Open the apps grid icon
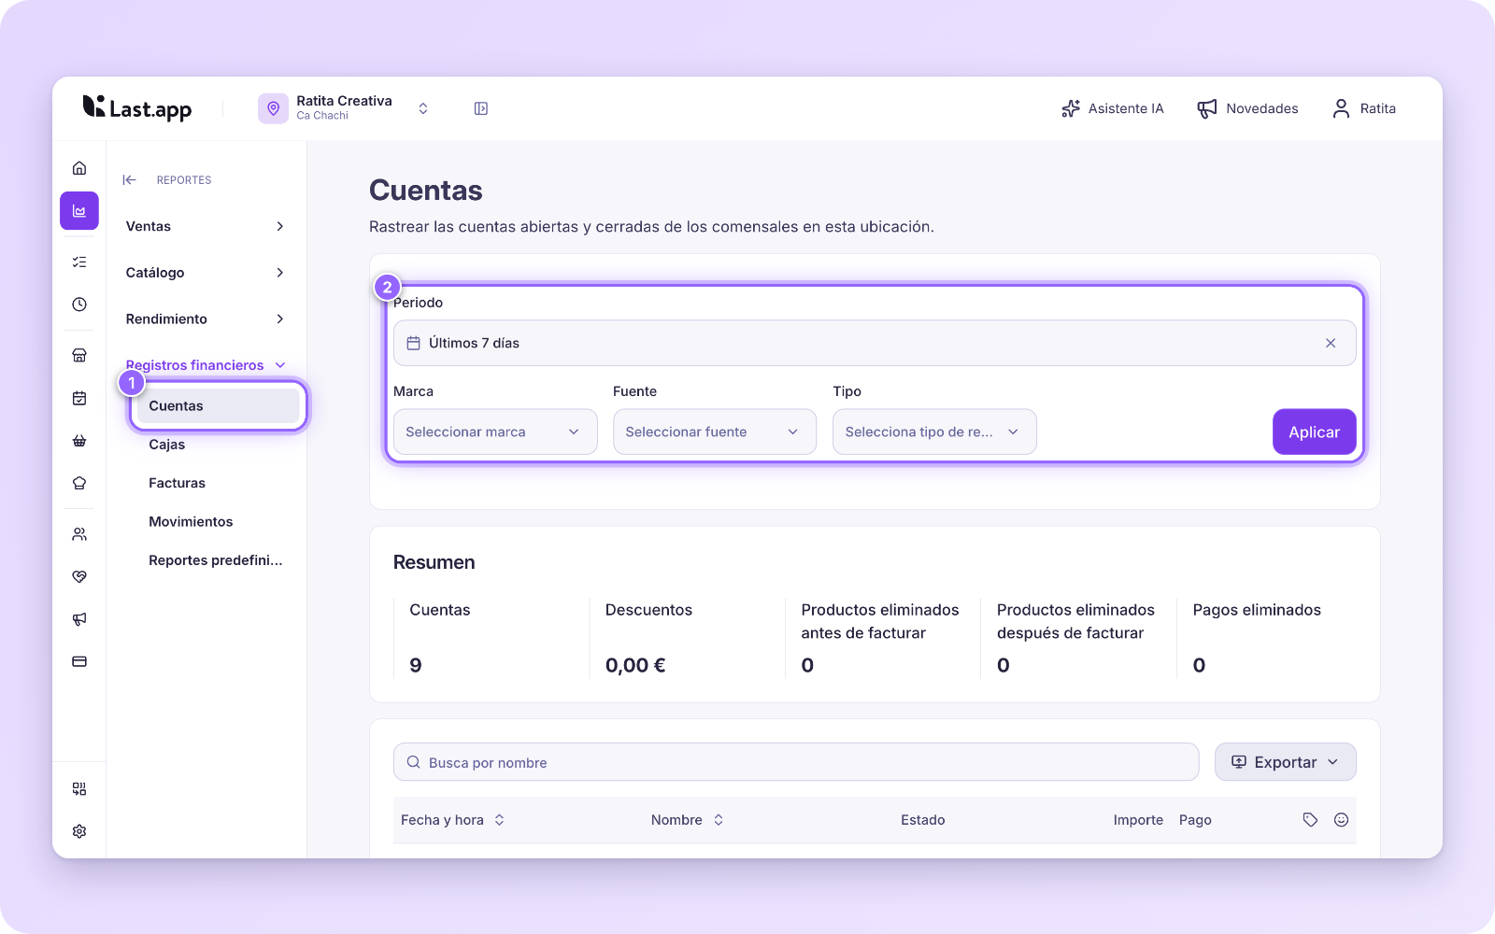Image resolution: width=1495 pixels, height=934 pixels. (79, 789)
